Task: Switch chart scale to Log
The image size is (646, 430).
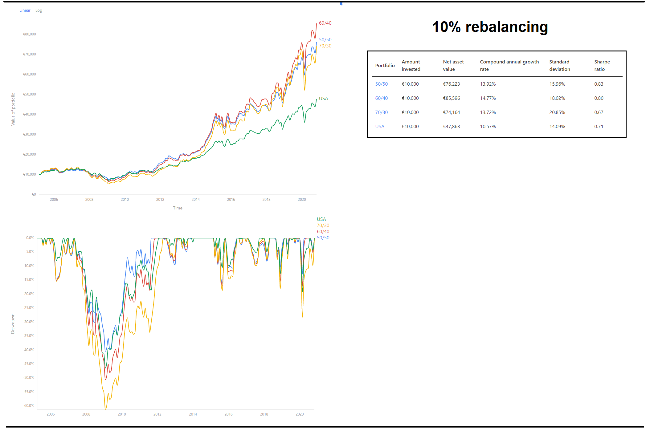Action: tap(39, 10)
